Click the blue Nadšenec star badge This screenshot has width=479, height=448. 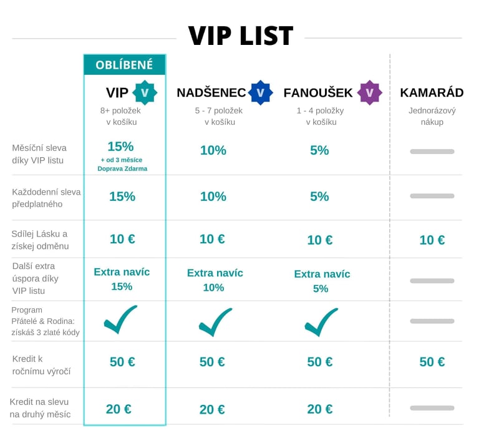coord(260,92)
